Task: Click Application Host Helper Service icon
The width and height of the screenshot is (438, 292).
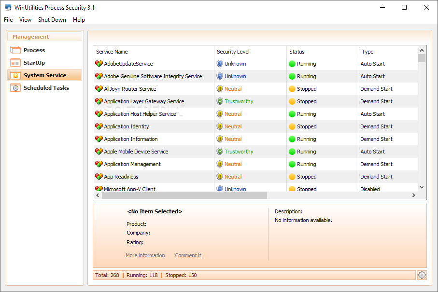Action: [99, 114]
